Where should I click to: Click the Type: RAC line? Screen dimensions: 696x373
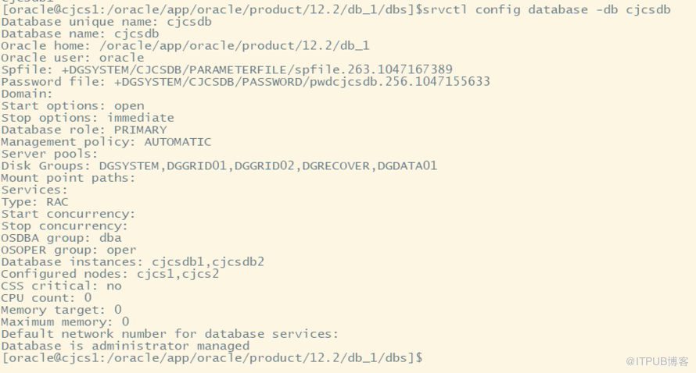point(35,202)
